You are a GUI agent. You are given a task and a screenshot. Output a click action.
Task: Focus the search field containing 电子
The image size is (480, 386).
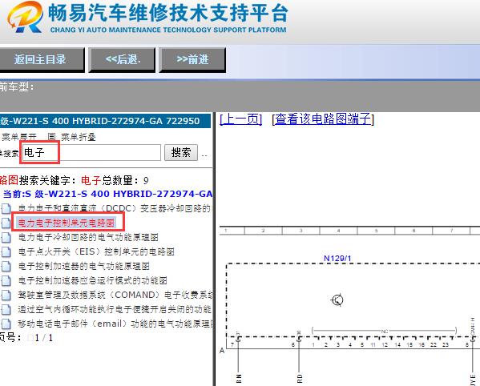(91, 152)
